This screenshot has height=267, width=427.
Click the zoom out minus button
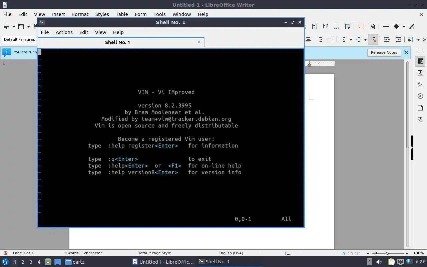click(x=368, y=253)
